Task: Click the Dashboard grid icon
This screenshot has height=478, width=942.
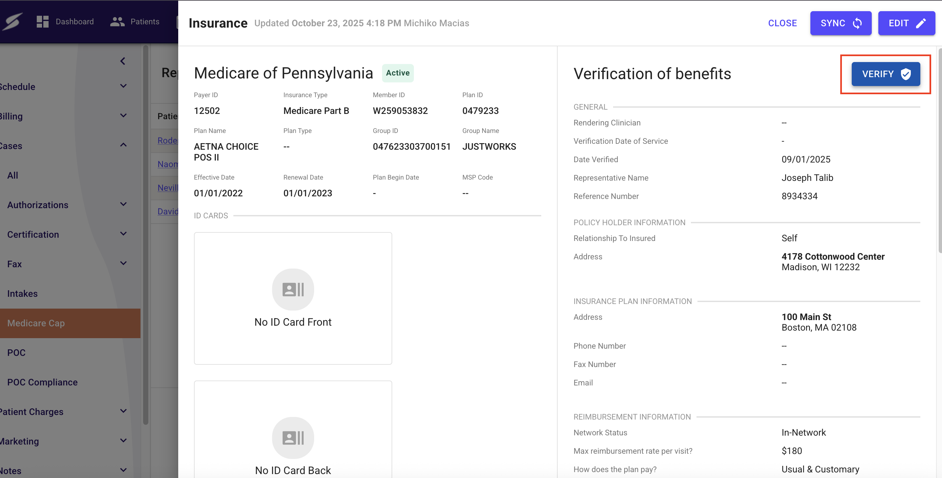Action: pyautogui.click(x=42, y=22)
